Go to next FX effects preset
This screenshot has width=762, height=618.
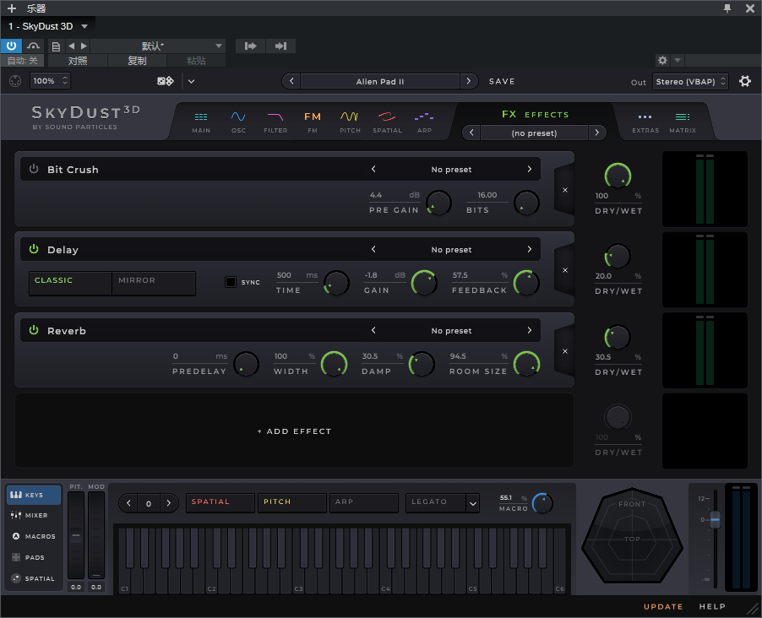tap(596, 133)
